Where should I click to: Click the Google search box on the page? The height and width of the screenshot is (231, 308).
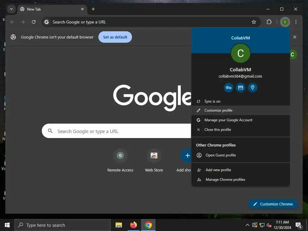pos(116,131)
